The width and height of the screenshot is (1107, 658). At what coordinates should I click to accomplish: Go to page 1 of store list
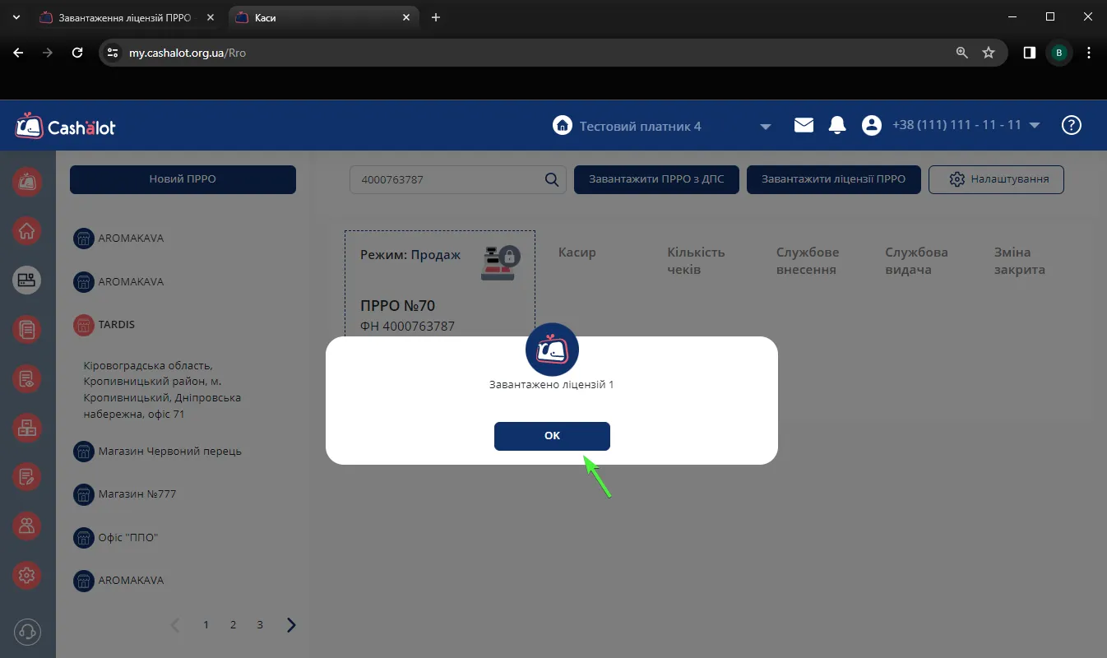click(206, 625)
